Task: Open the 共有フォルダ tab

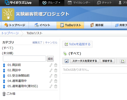Action: 120,25
